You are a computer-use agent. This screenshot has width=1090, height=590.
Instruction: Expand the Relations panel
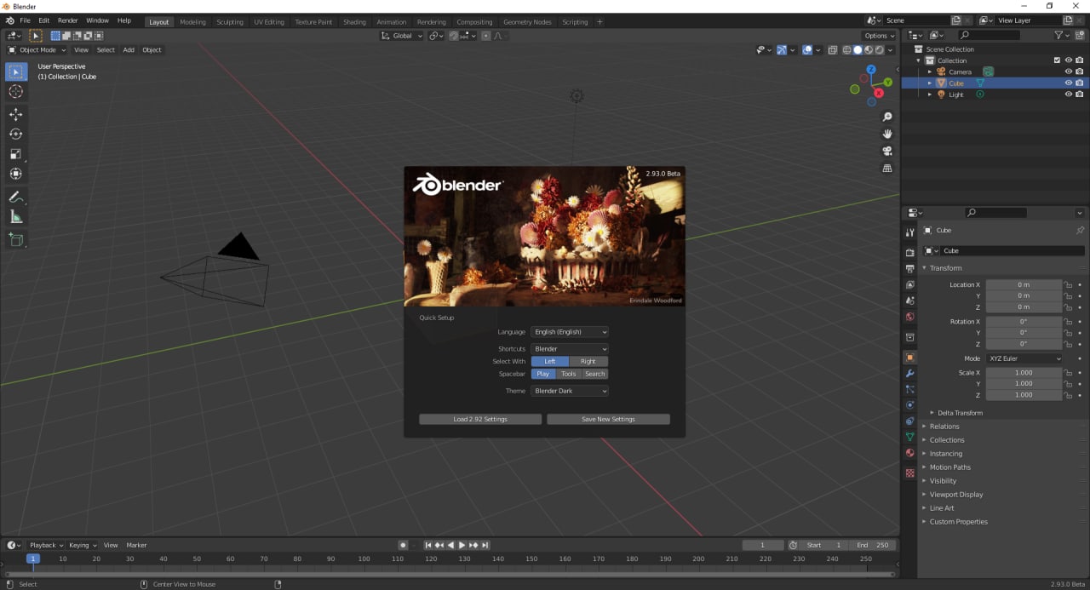coord(944,427)
